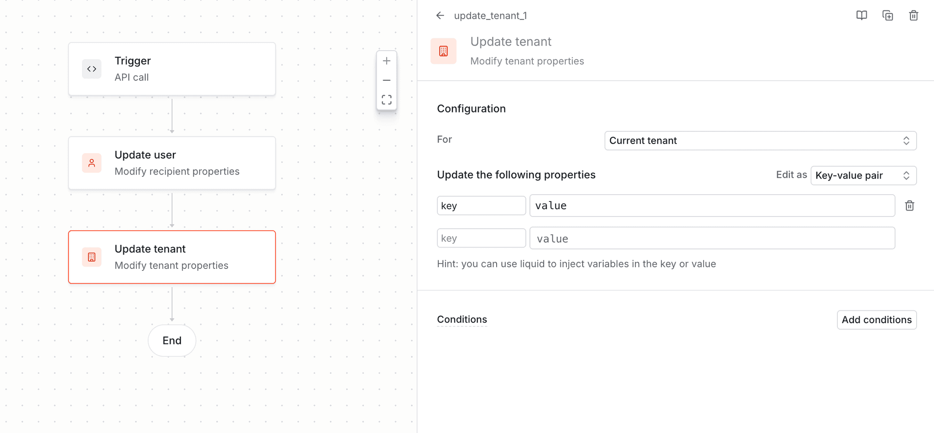The height and width of the screenshot is (433, 934).
Task: Focus the second value input field
Action: 712,238
